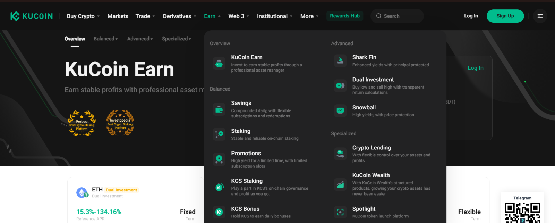Expand the Advanced sub-menu
This screenshot has height=223, width=555.
coord(140,39)
